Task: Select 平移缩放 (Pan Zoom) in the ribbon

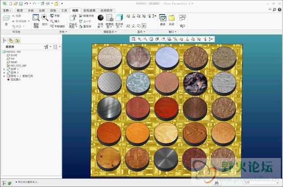Action: pyautogui.click(x=57, y=26)
